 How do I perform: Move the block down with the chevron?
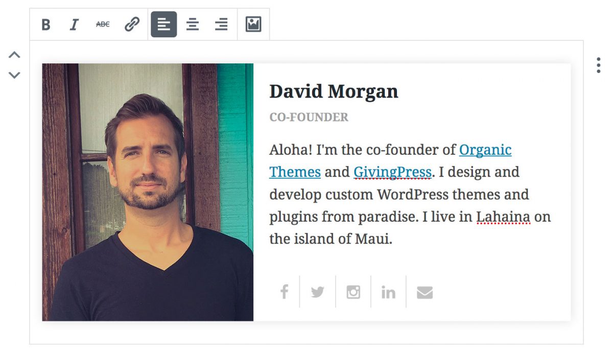click(x=14, y=75)
